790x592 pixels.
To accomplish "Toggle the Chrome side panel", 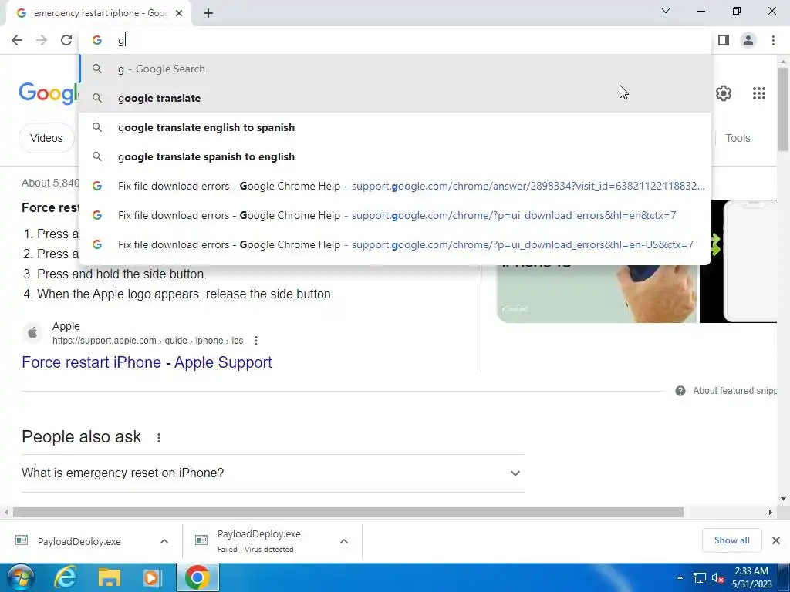I will (724, 40).
